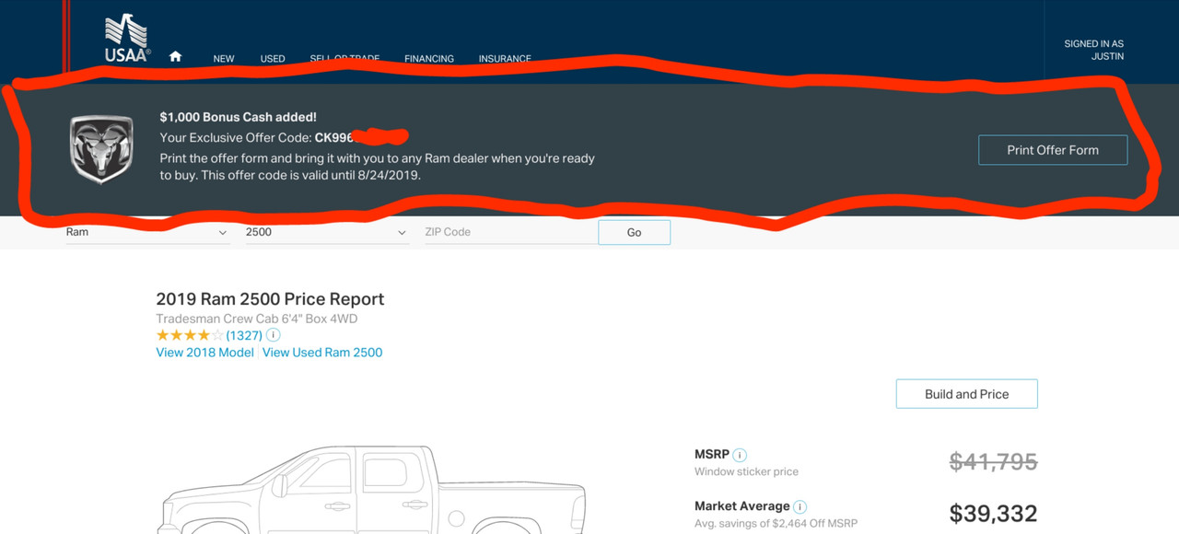Viewport: 1179px width, 534px height.
Task: Open the NEW menu item
Action: [x=224, y=59]
